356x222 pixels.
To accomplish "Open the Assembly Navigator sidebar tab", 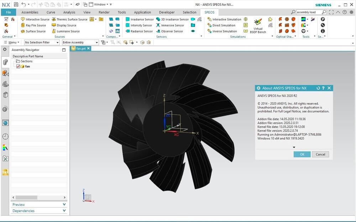I will click(5, 62).
